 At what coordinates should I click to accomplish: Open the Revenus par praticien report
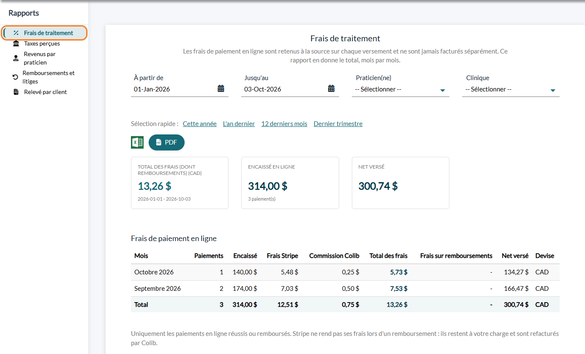[x=40, y=58]
